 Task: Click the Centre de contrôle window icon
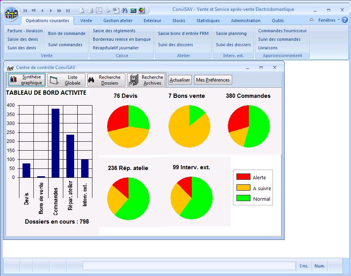[10, 68]
